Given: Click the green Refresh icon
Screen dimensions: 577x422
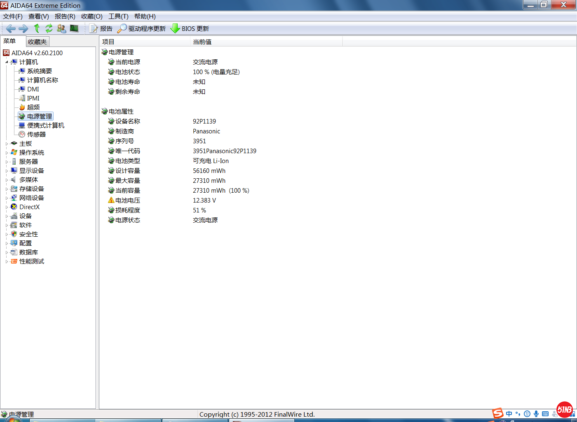Looking at the screenshot, I should [49, 28].
